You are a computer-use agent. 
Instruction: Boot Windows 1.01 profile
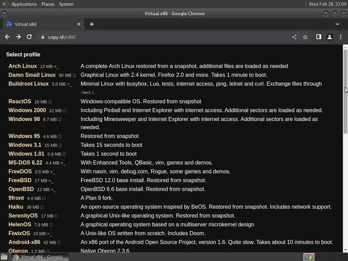[x=27, y=154]
